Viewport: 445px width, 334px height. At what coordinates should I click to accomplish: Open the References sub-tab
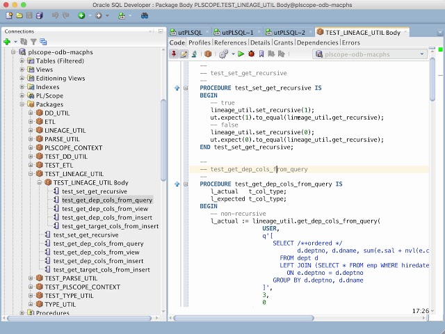(230, 42)
